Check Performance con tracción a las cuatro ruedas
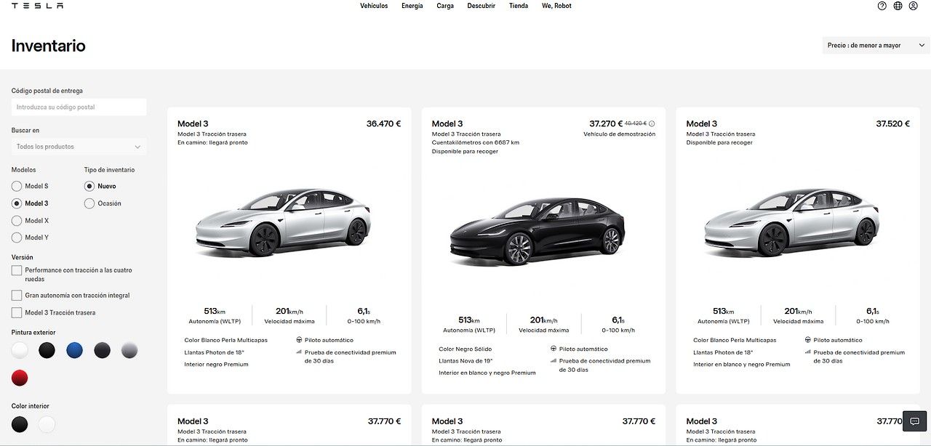The height and width of the screenshot is (446, 931). 17,270
